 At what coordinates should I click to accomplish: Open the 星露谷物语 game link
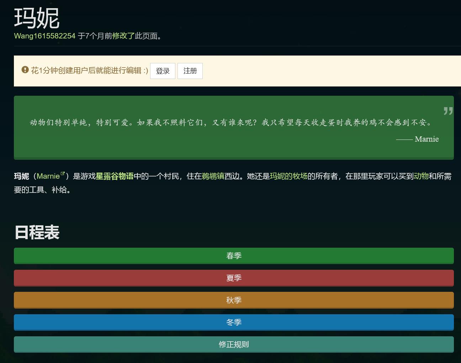tap(115, 176)
